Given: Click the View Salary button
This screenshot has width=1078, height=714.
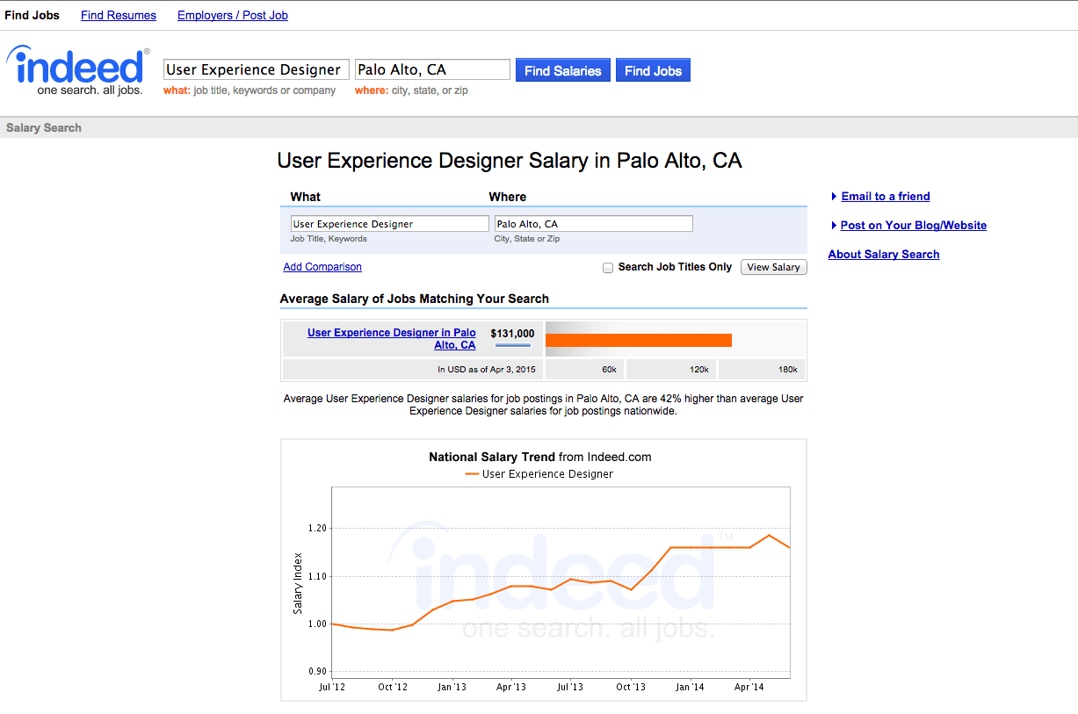Looking at the screenshot, I should tap(773, 267).
